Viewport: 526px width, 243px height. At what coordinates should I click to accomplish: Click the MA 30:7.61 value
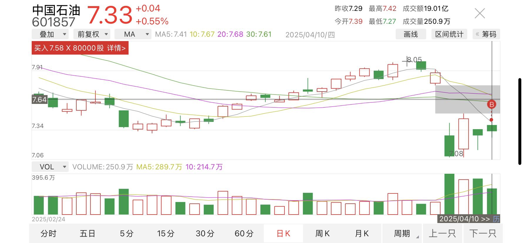click(259, 34)
